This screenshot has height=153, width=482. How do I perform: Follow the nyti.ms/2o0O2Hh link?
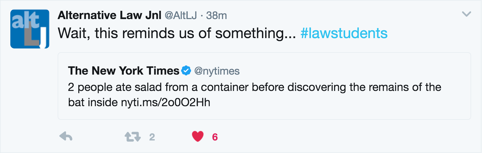[165, 103]
